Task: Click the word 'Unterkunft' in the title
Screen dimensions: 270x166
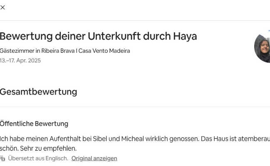Action: 114,36
